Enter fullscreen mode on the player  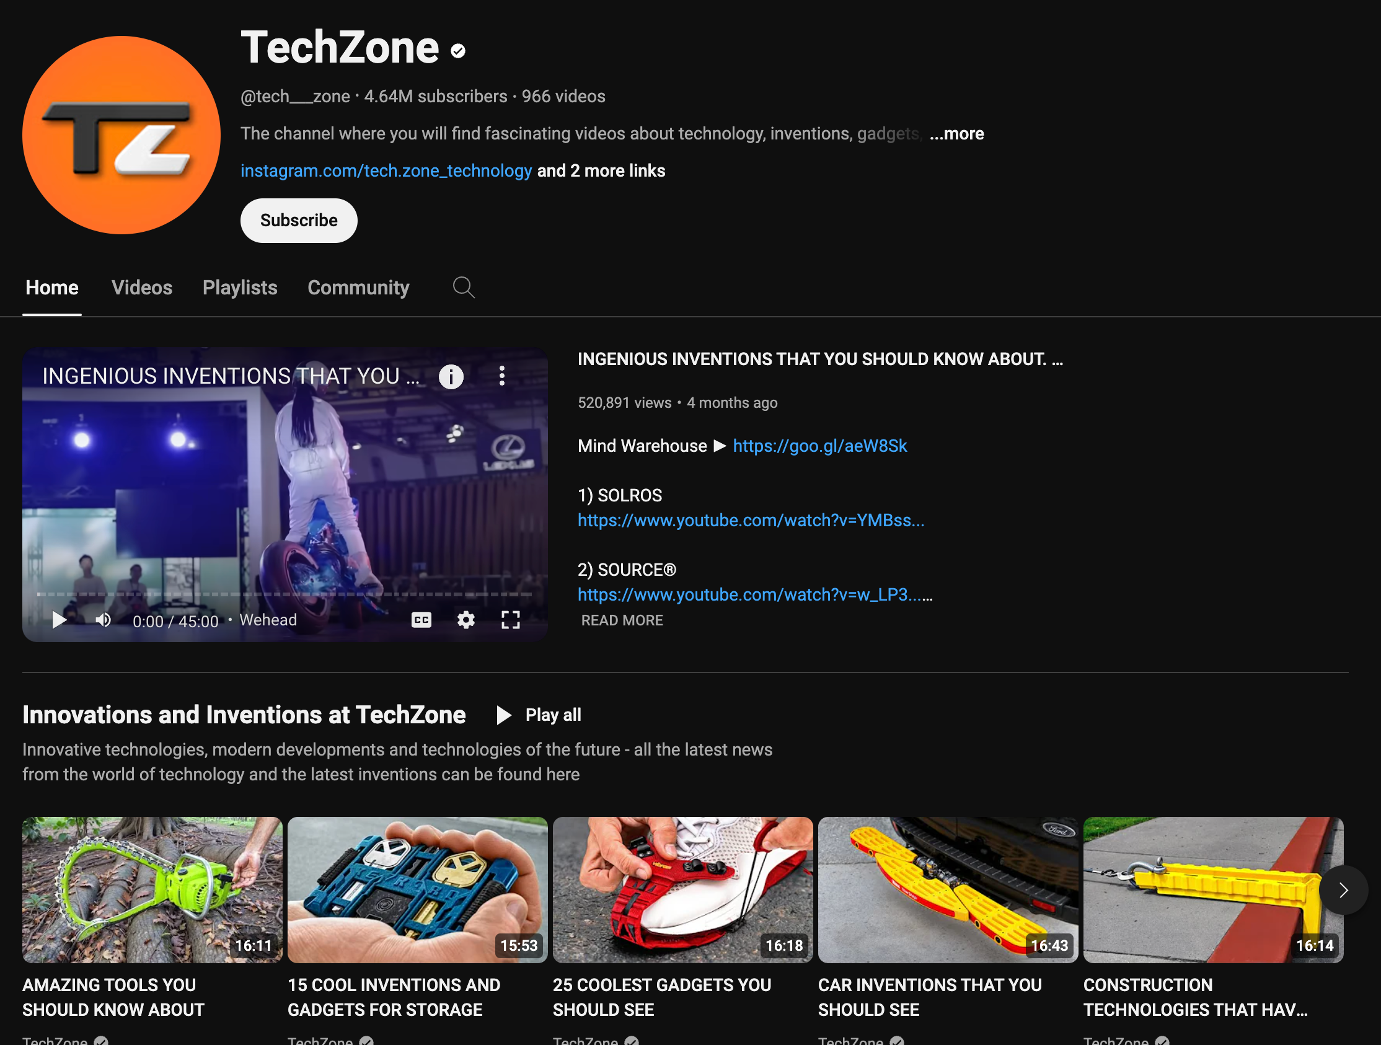(x=510, y=619)
